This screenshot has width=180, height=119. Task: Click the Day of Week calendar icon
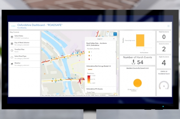pos(12,44)
